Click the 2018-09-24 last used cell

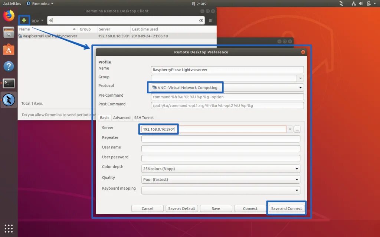(x=150, y=36)
